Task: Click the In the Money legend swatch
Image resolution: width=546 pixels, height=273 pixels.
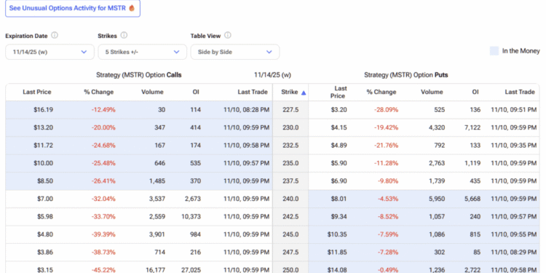Action: (x=494, y=51)
